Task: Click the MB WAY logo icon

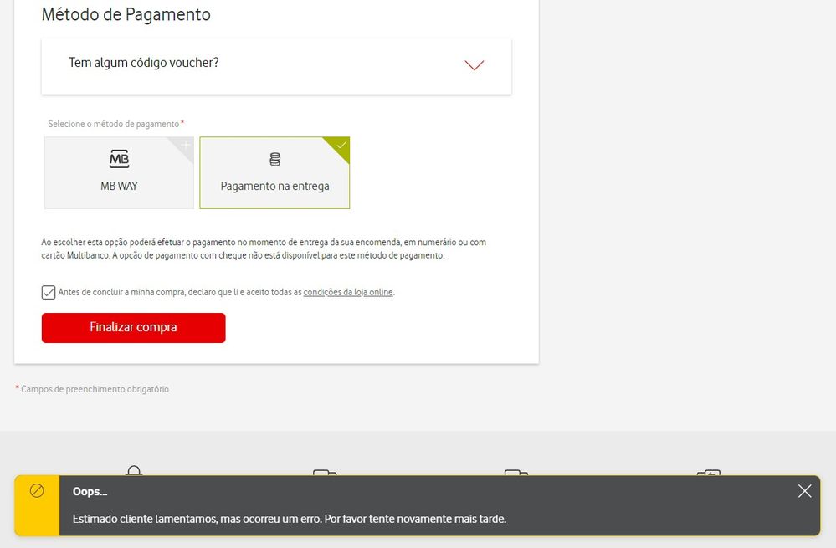Action: [x=119, y=159]
